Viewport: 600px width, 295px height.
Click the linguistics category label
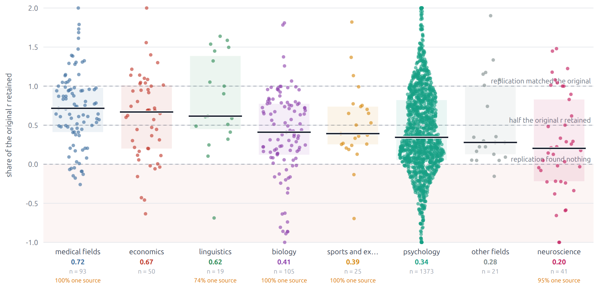click(215, 252)
